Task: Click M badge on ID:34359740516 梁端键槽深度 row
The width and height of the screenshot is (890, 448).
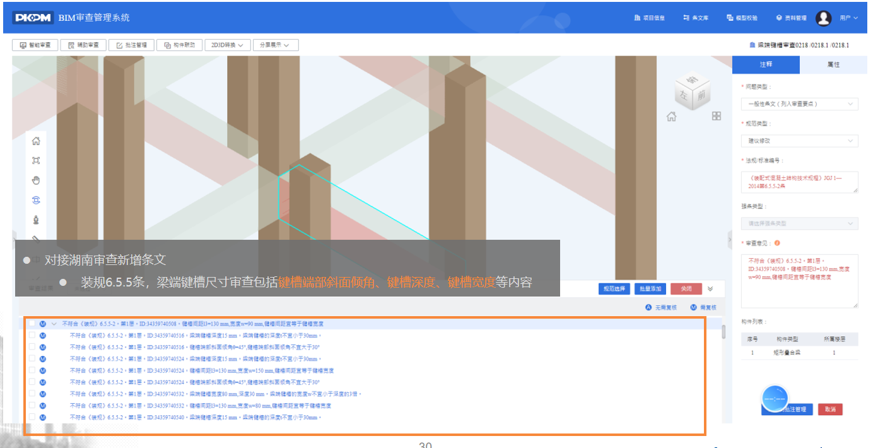Action: [42, 335]
